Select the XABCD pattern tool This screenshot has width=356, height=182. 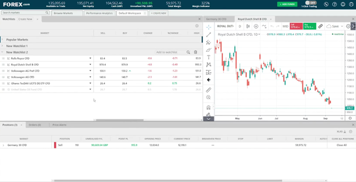click(209, 65)
